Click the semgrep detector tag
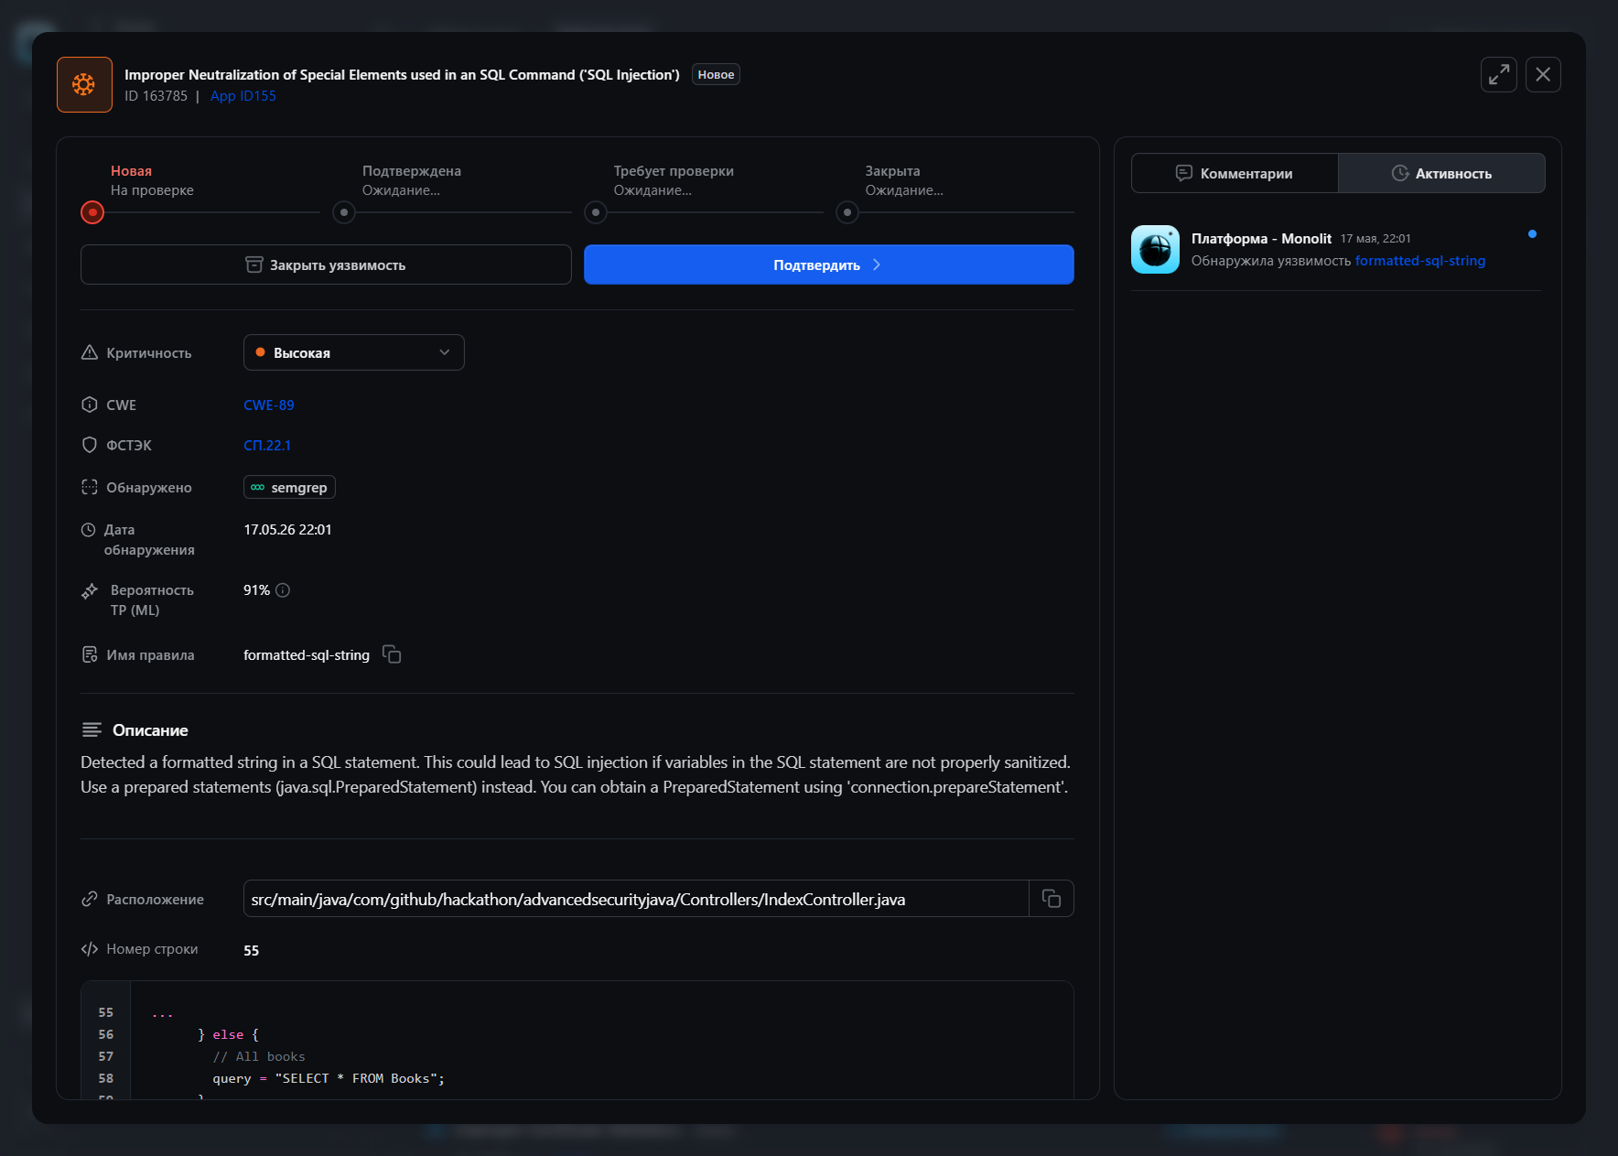The width and height of the screenshot is (1618, 1156). click(289, 487)
